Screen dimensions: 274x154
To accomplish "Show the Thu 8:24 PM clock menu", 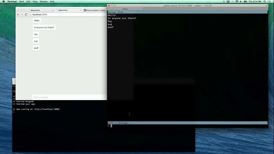I will point(255,1).
